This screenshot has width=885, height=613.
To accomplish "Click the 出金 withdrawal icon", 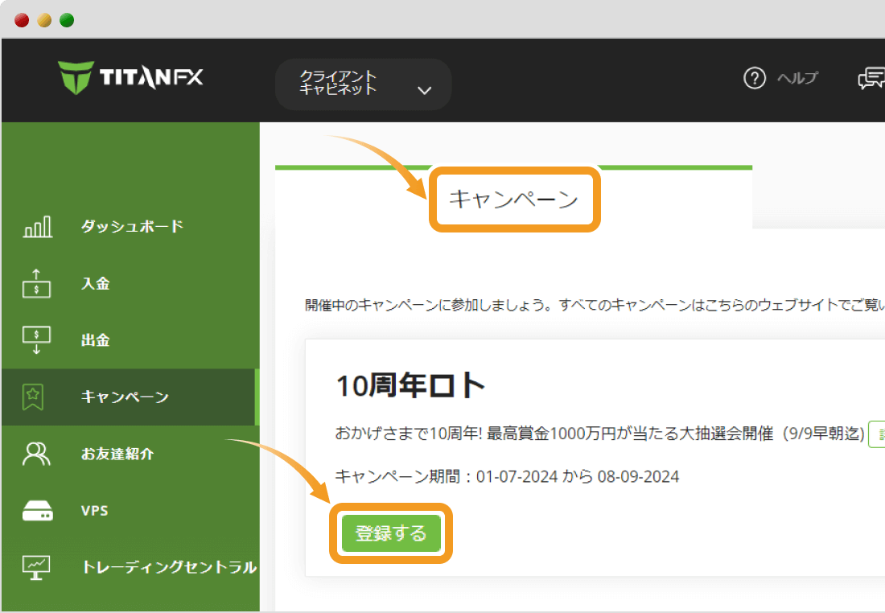I will point(37,339).
